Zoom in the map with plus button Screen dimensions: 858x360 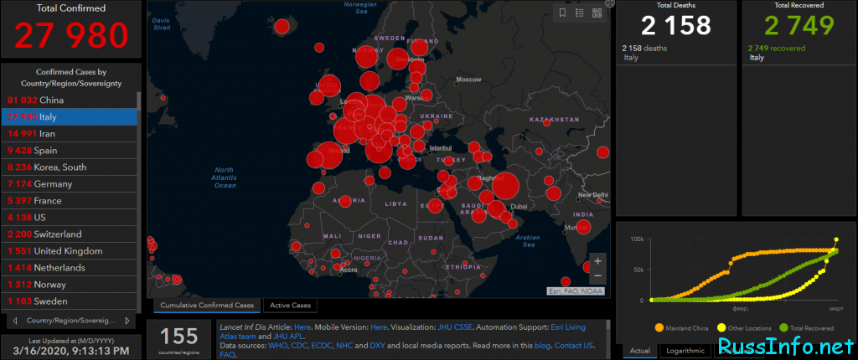[597, 261]
